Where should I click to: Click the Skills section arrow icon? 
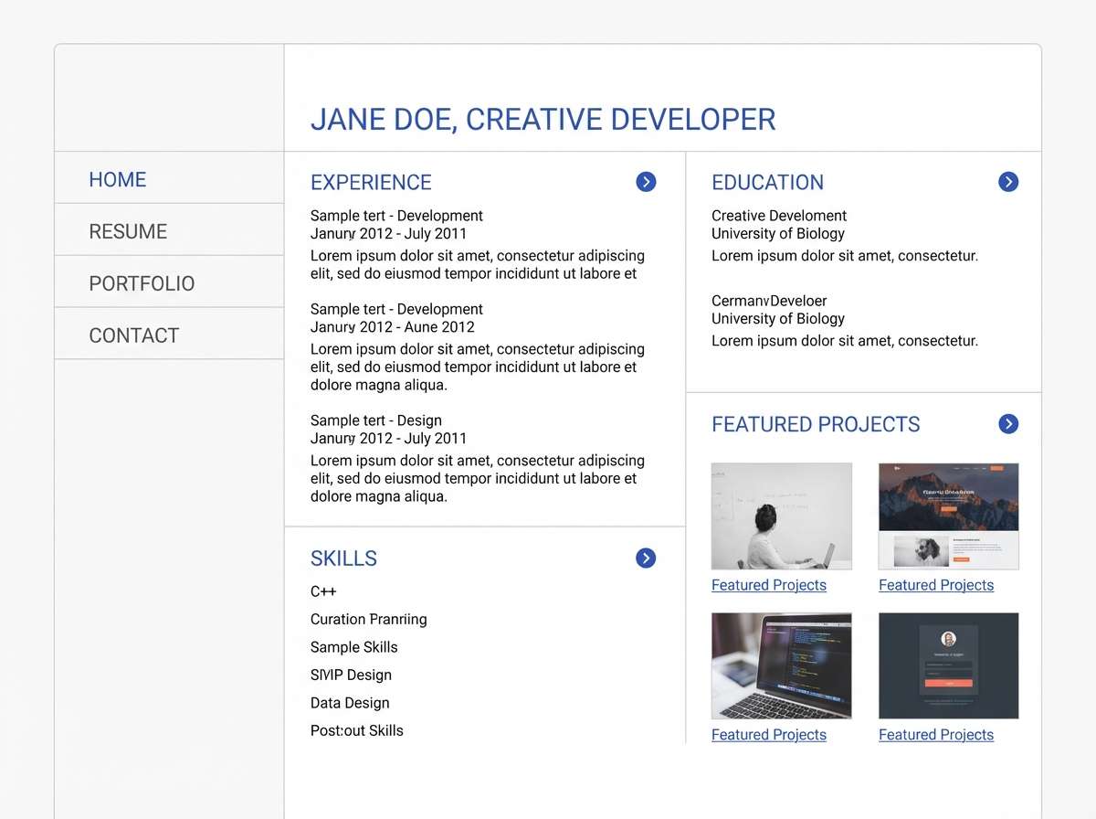point(646,558)
